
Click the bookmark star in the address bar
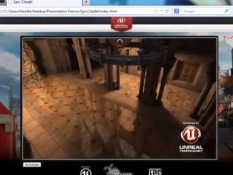(156, 11)
